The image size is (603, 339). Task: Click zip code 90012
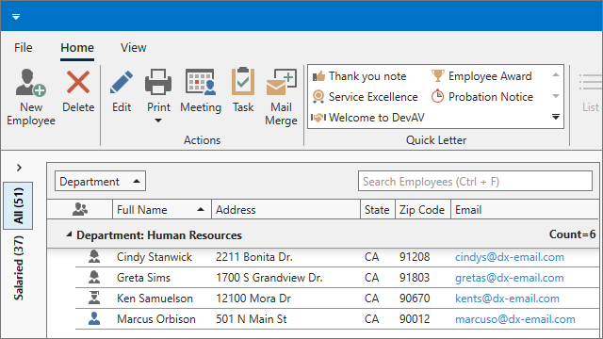[415, 319]
